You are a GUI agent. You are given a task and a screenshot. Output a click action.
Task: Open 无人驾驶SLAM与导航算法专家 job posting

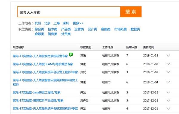click(x=43, y=64)
